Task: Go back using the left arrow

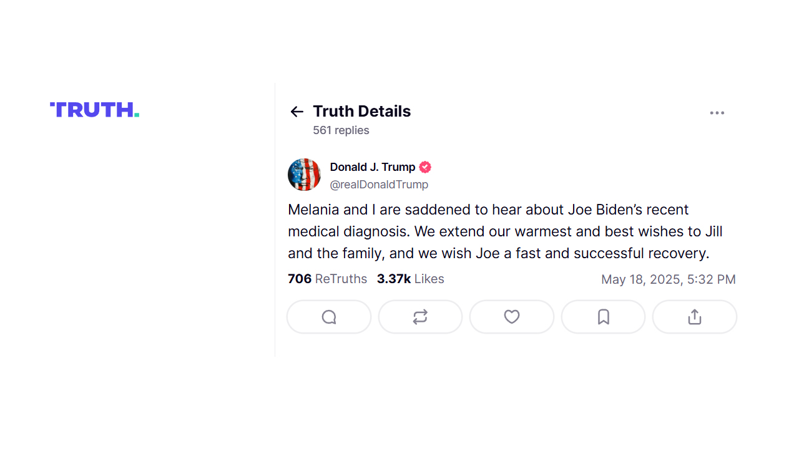Action: coord(297,112)
